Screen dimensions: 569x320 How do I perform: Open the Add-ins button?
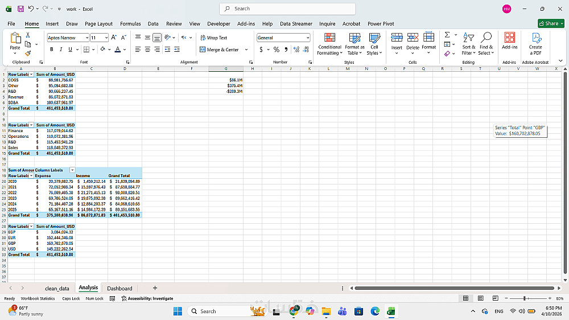[x=509, y=40]
